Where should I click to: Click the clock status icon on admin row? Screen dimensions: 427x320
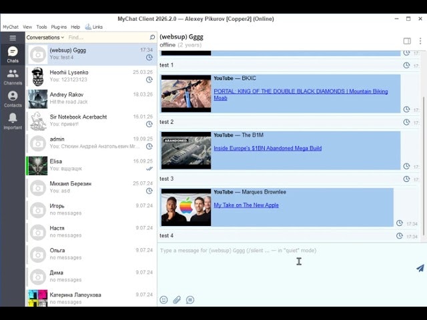149,147
